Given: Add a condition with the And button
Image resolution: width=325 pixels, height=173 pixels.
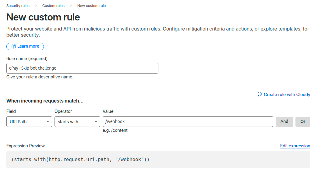Looking at the screenshot, I should (x=284, y=121).
